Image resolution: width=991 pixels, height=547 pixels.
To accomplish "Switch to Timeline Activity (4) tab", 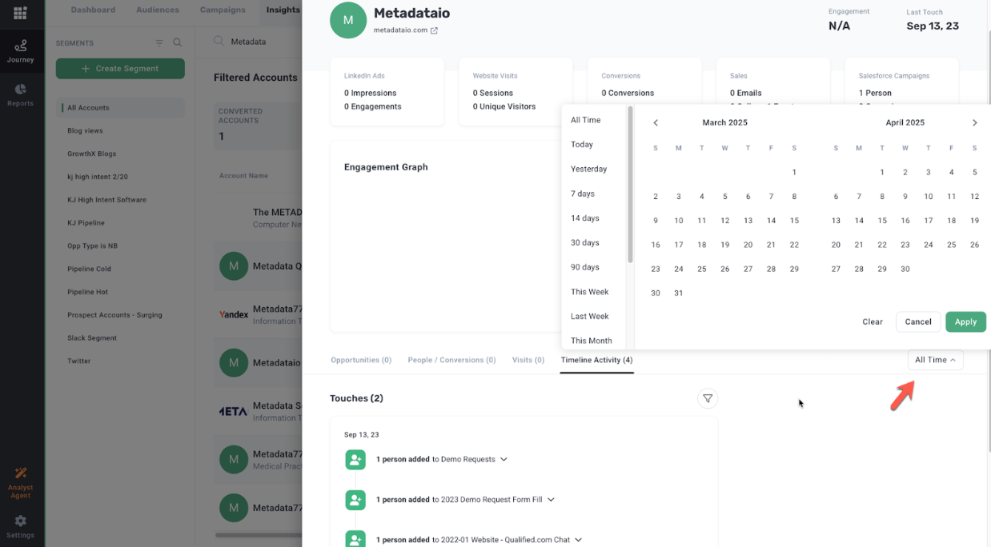I will (596, 360).
